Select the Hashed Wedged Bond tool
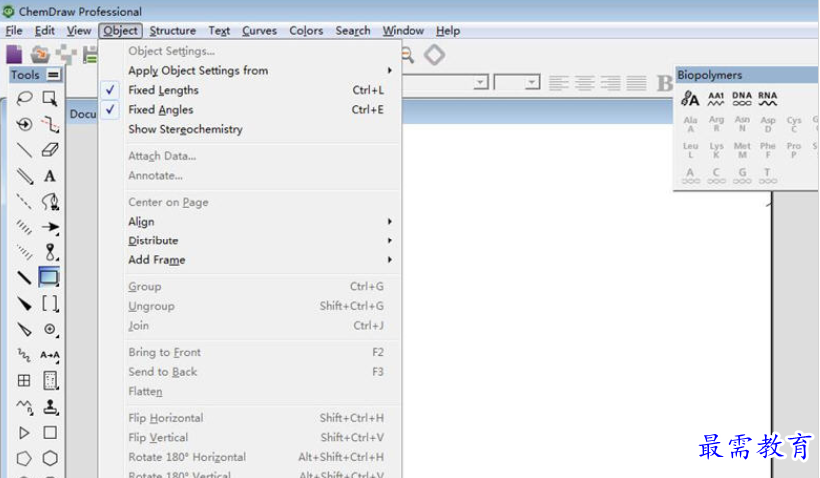Screen dimensions: 820x478 coord(24,252)
